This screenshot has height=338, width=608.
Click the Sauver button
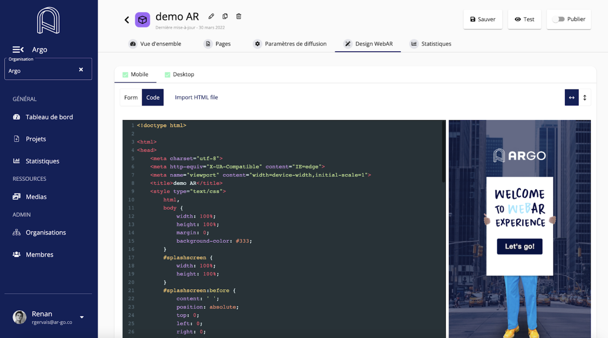[483, 19]
